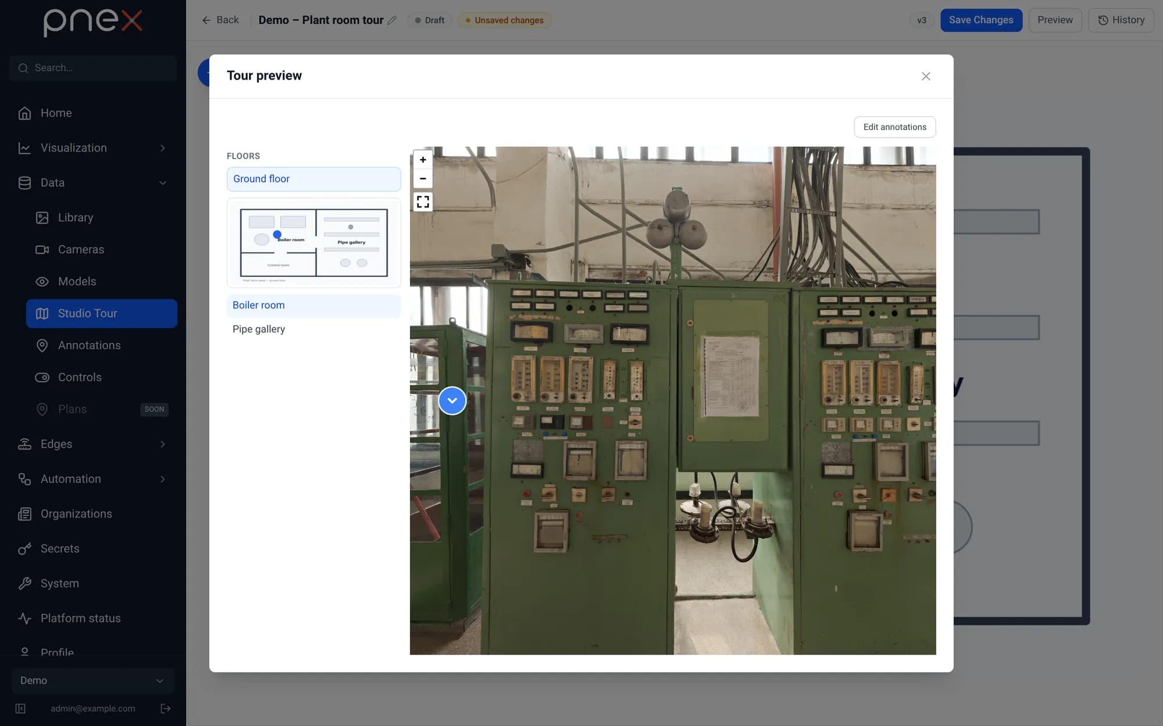The image size is (1163, 726).
Task: Open Secrets key icon
Action: [24, 549]
